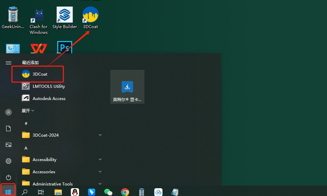Click the Windows Start button

(8, 192)
